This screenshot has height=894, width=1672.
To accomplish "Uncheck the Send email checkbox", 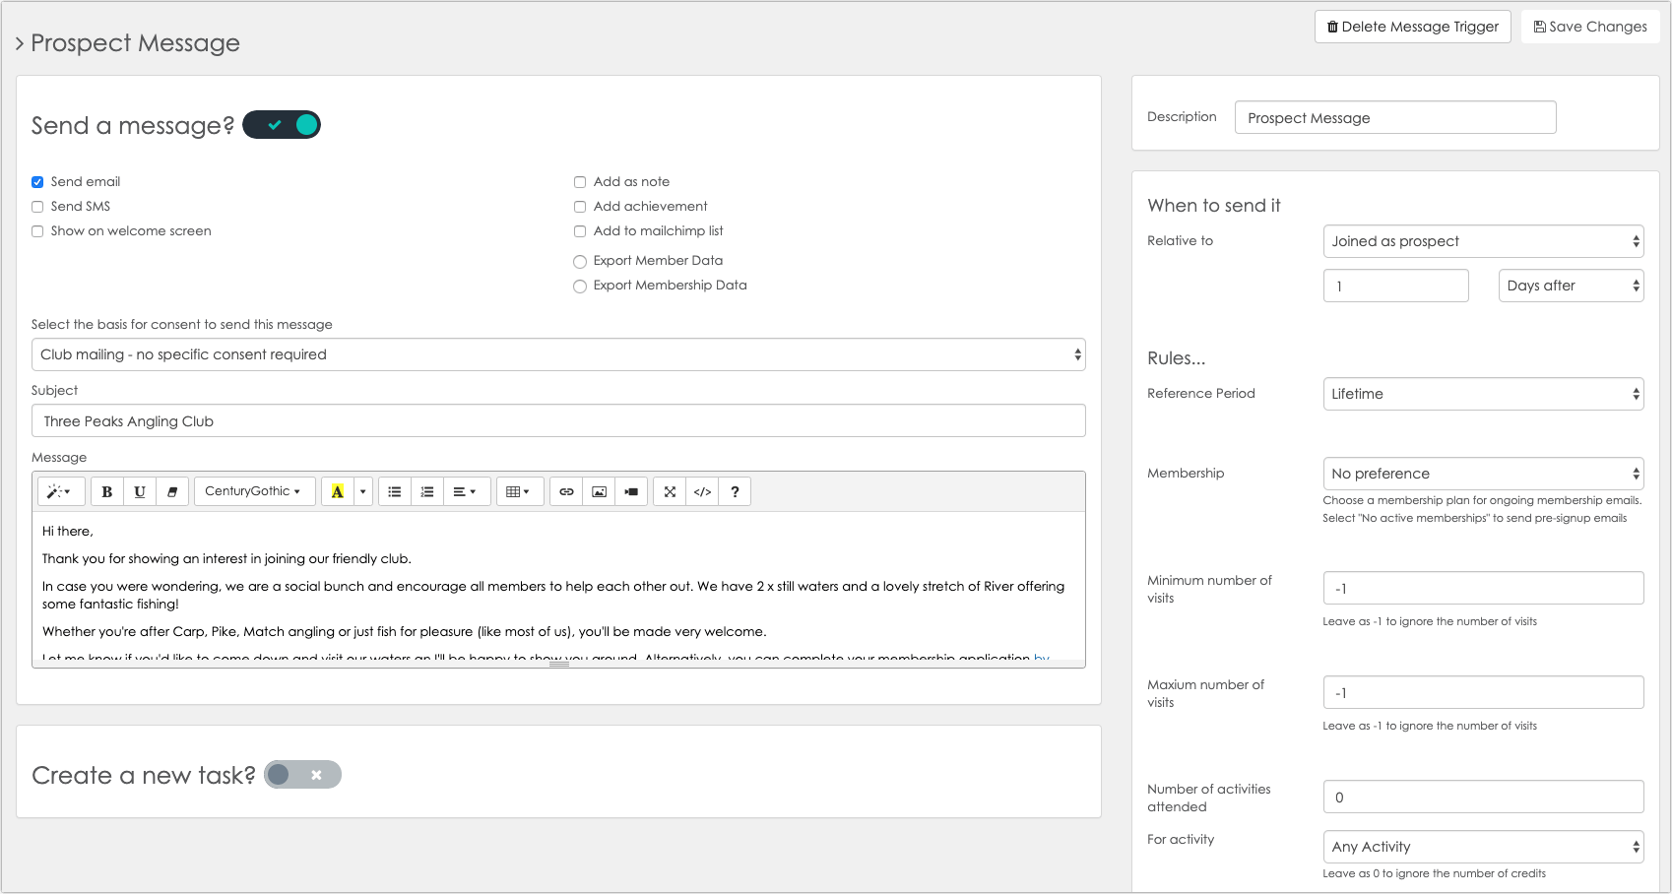I will click(x=37, y=182).
